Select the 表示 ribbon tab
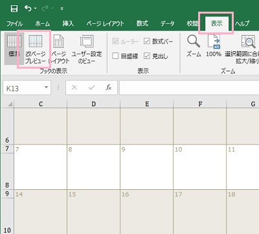The width and height of the screenshot is (259, 234). pyautogui.click(x=216, y=23)
